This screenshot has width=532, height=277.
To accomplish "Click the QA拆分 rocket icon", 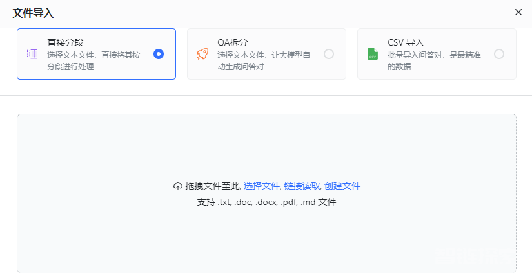I will (202, 54).
